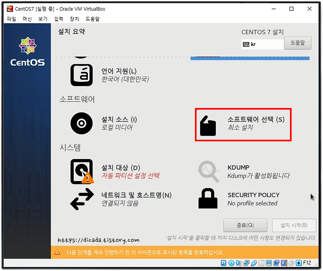323x271 pixels.
Task: Click the 최소 설치 status text
Action: coord(240,128)
